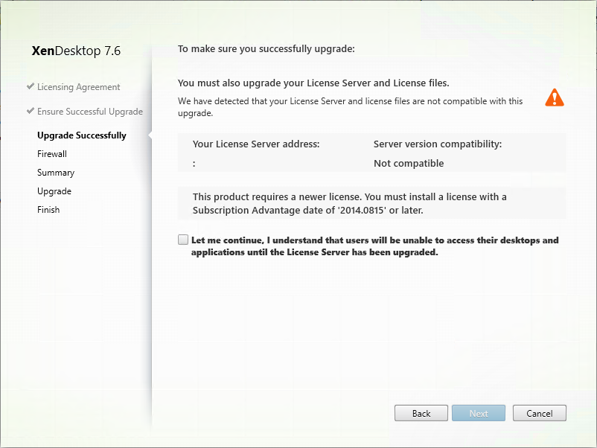This screenshot has height=448, width=597.
Task: Click the checkmark beside Ensure Successful Upgrade
Action: (x=30, y=111)
